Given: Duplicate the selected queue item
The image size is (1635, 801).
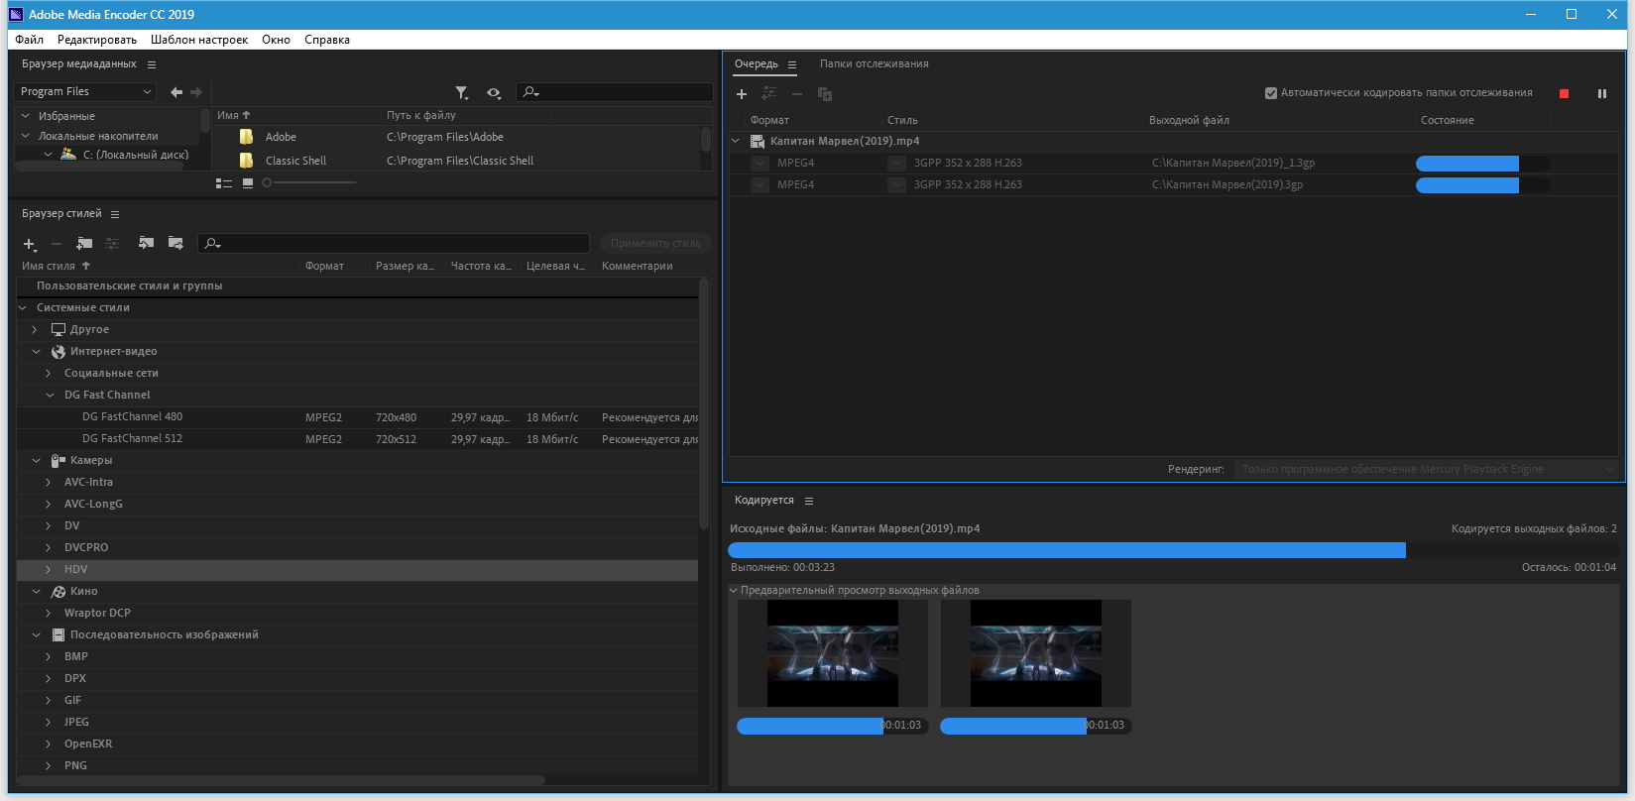Looking at the screenshot, I should pyautogui.click(x=824, y=94).
